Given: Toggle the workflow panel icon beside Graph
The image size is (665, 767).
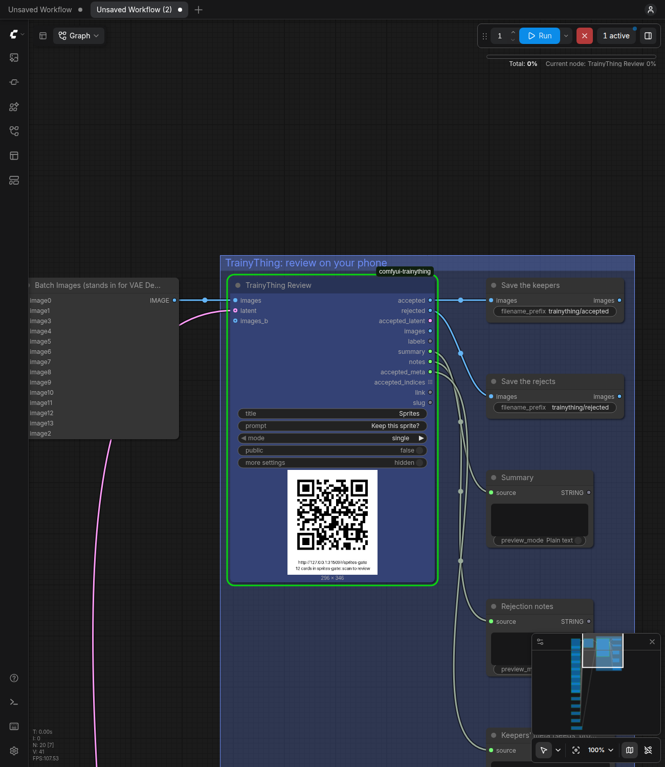Looking at the screenshot, I should point(43,36).
